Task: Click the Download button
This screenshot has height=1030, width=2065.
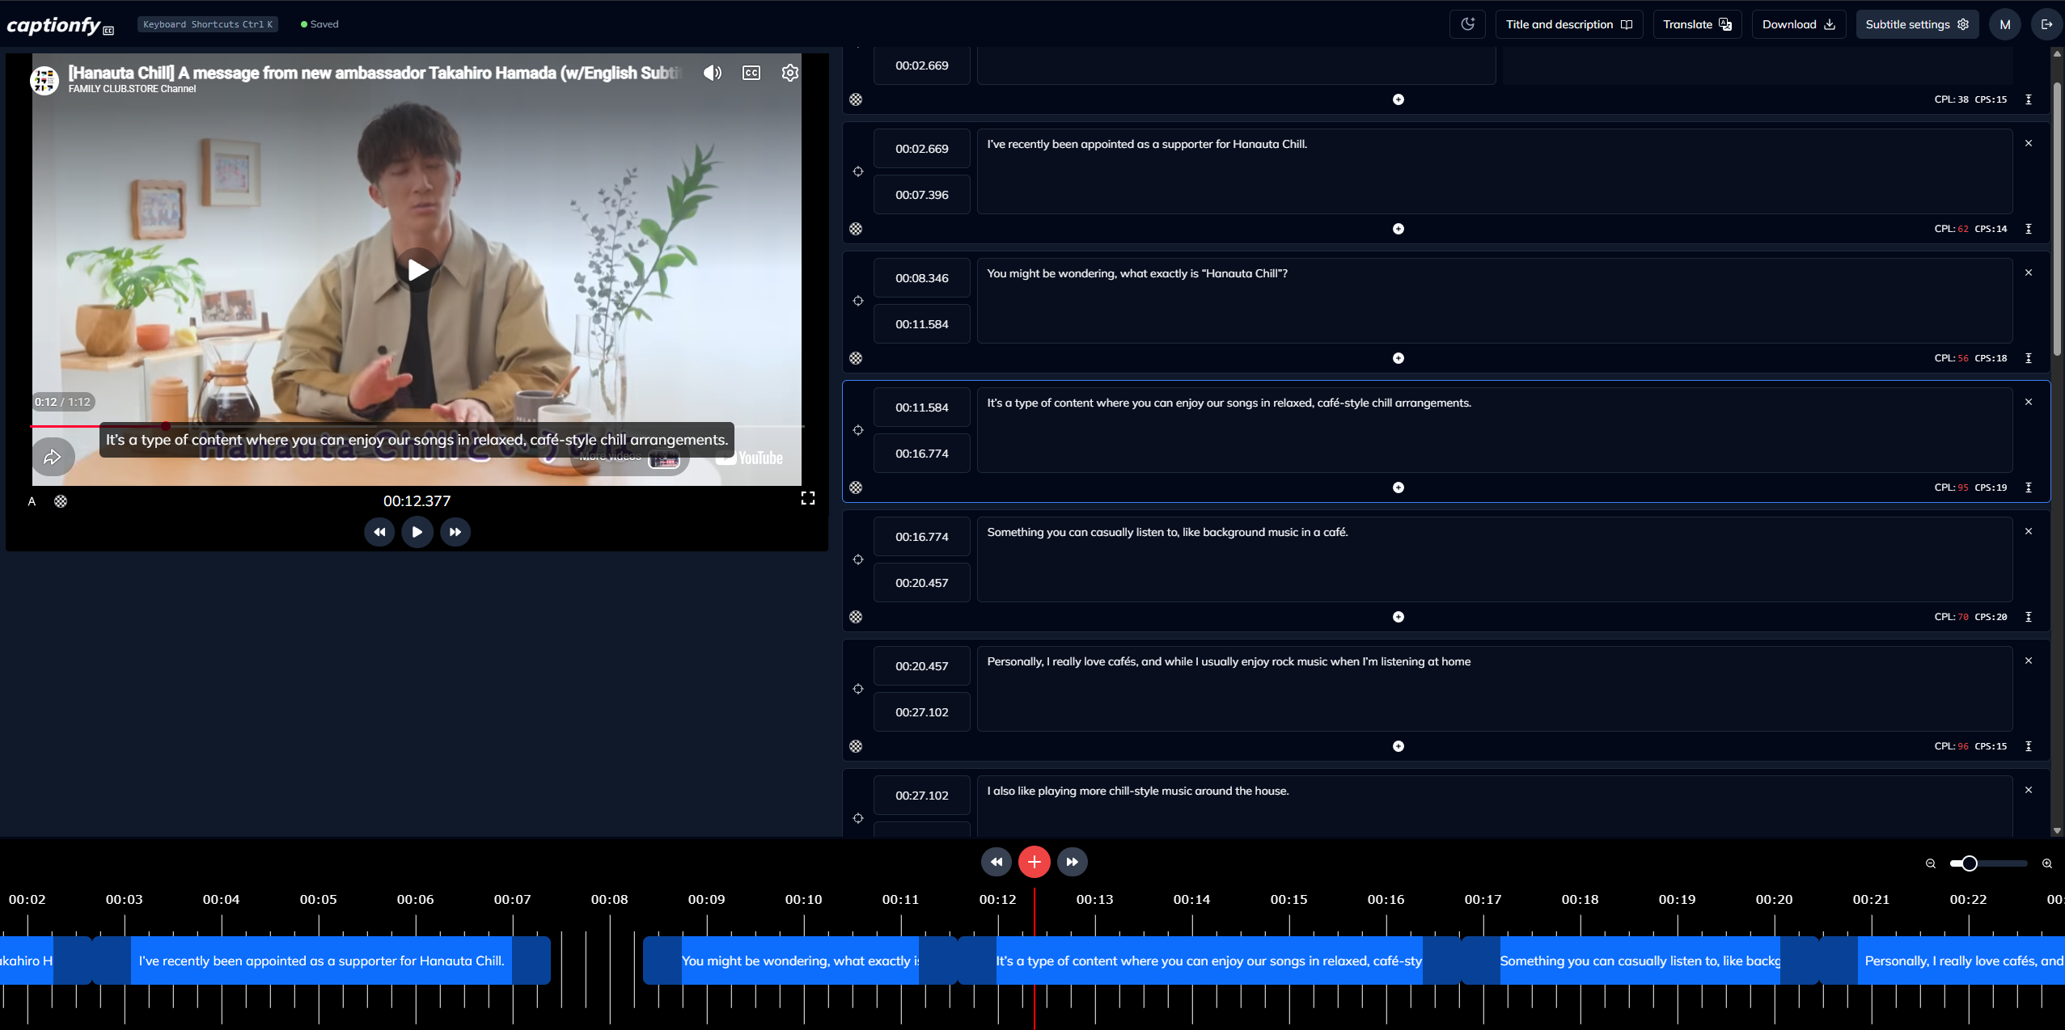Action: [x=1798, y=24]
